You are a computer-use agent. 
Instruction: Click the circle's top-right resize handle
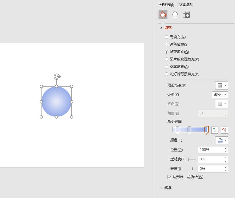[x=71, y=87]
